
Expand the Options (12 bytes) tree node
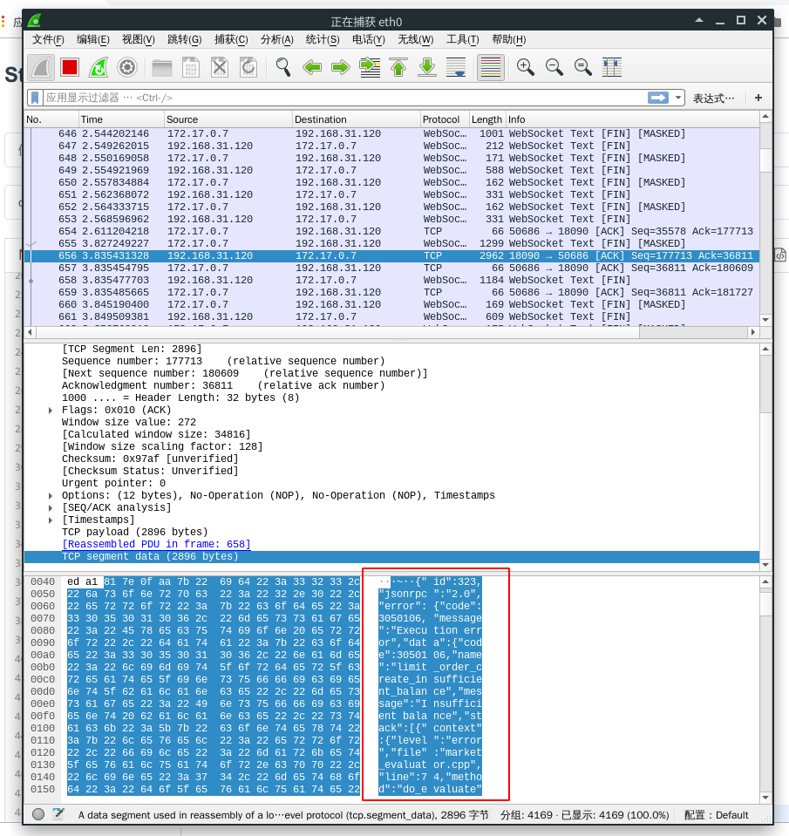[51, 495]
